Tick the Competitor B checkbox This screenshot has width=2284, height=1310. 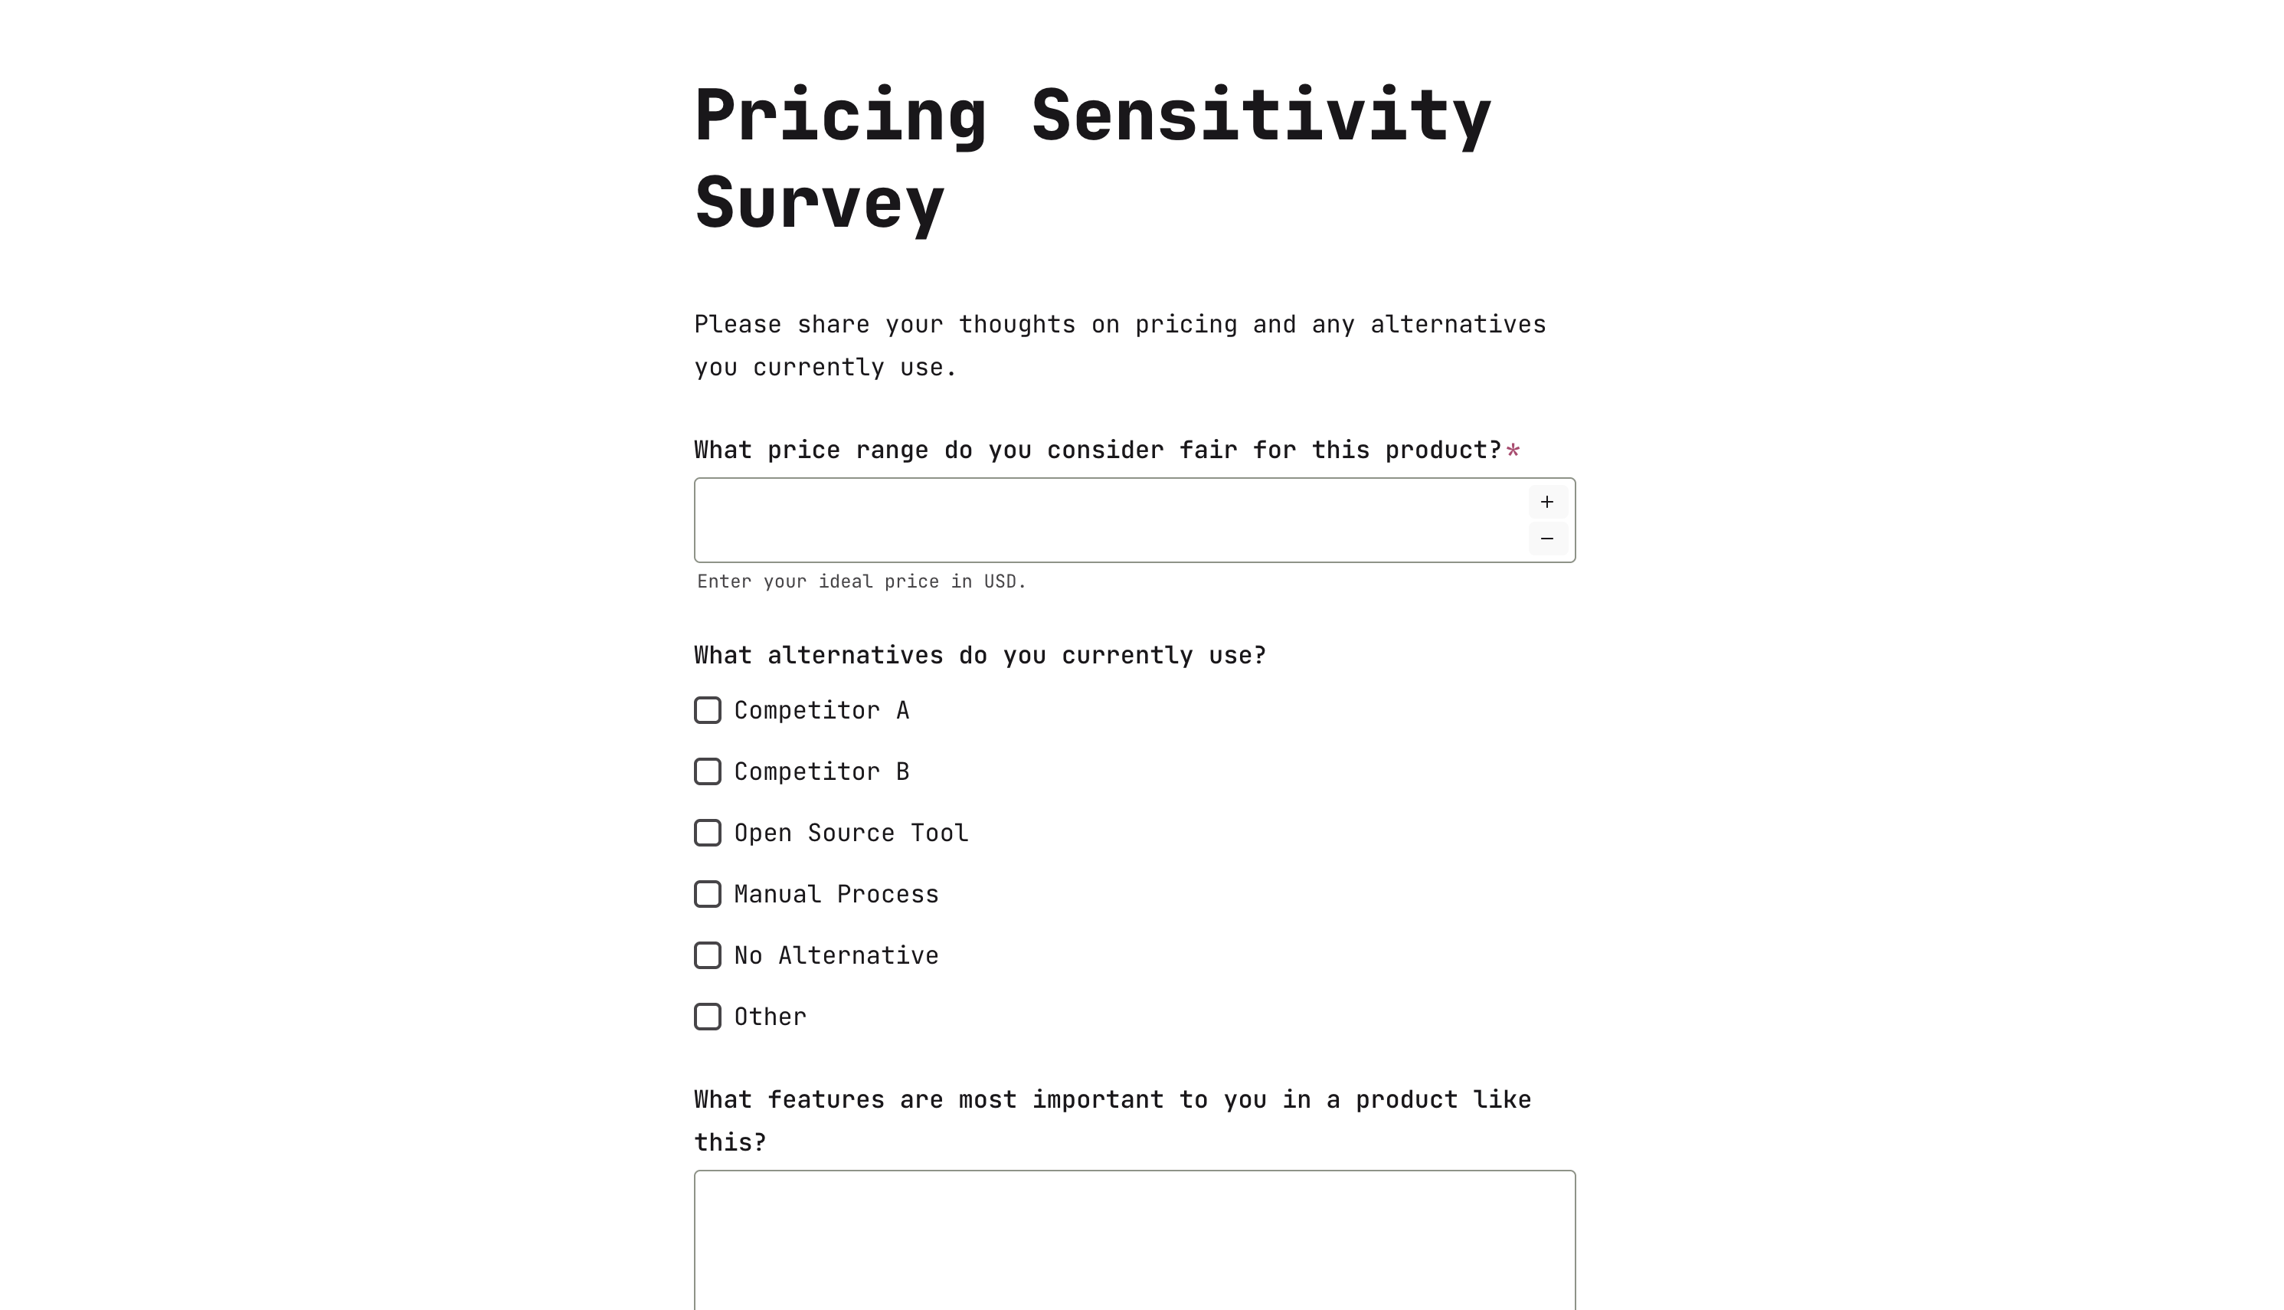(708, 771)
